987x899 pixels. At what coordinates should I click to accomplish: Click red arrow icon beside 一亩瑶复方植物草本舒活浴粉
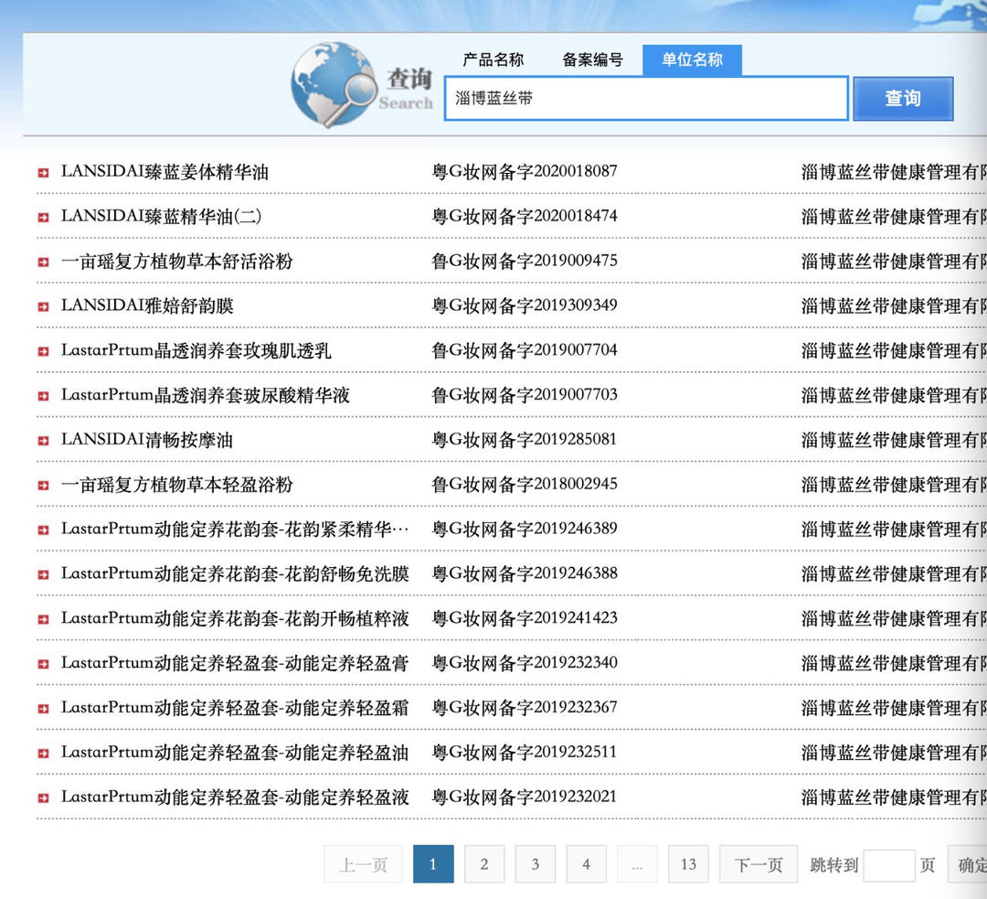tap(43, 262)
